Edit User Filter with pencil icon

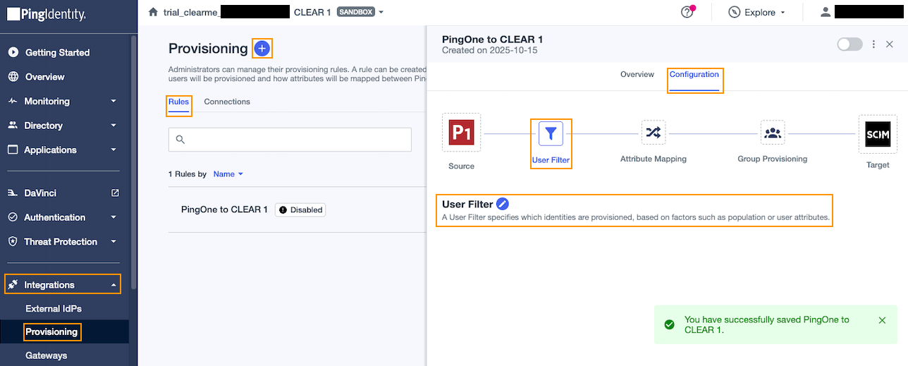[x=503, y=204]
